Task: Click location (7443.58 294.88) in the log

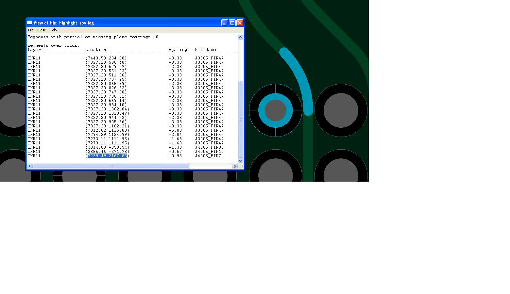Action: [x=106, y=58]
